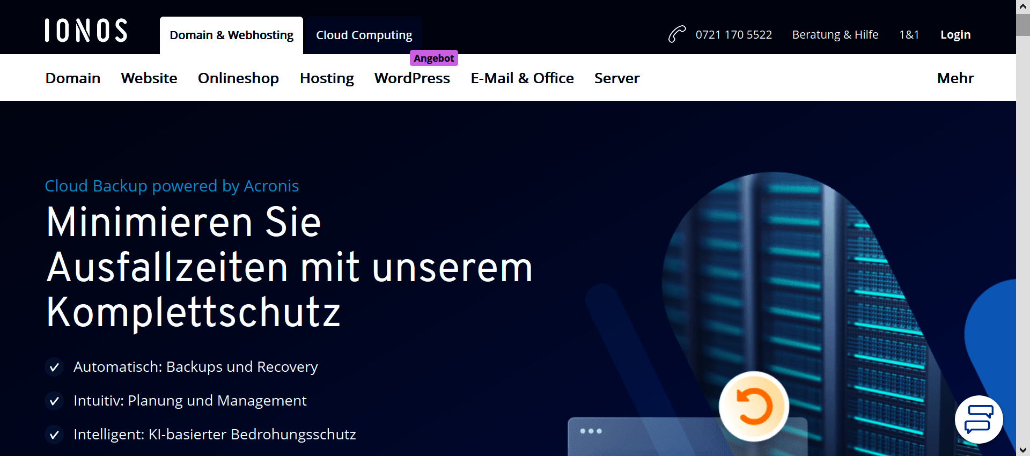This screenshot has width=1030, height=456.
Task: Click checkmark icon beside Automatisch: Backups und Recovery
Action: pos(54,367)
